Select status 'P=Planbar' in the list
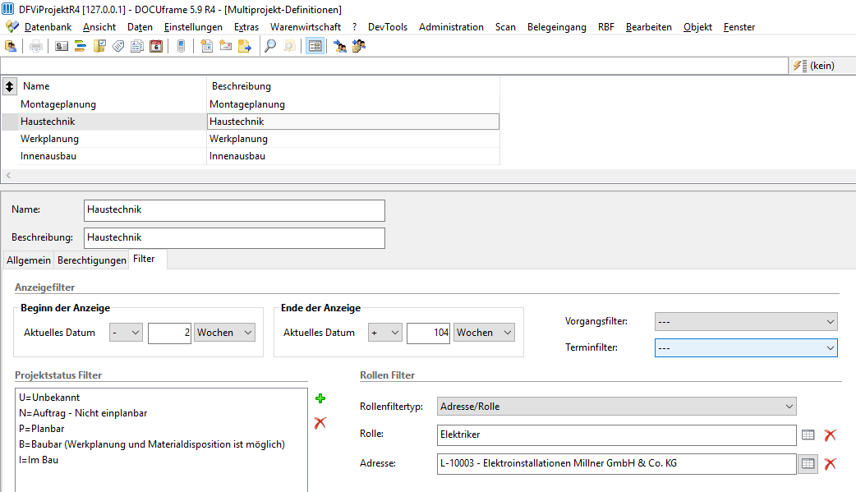 pos(42,429)
